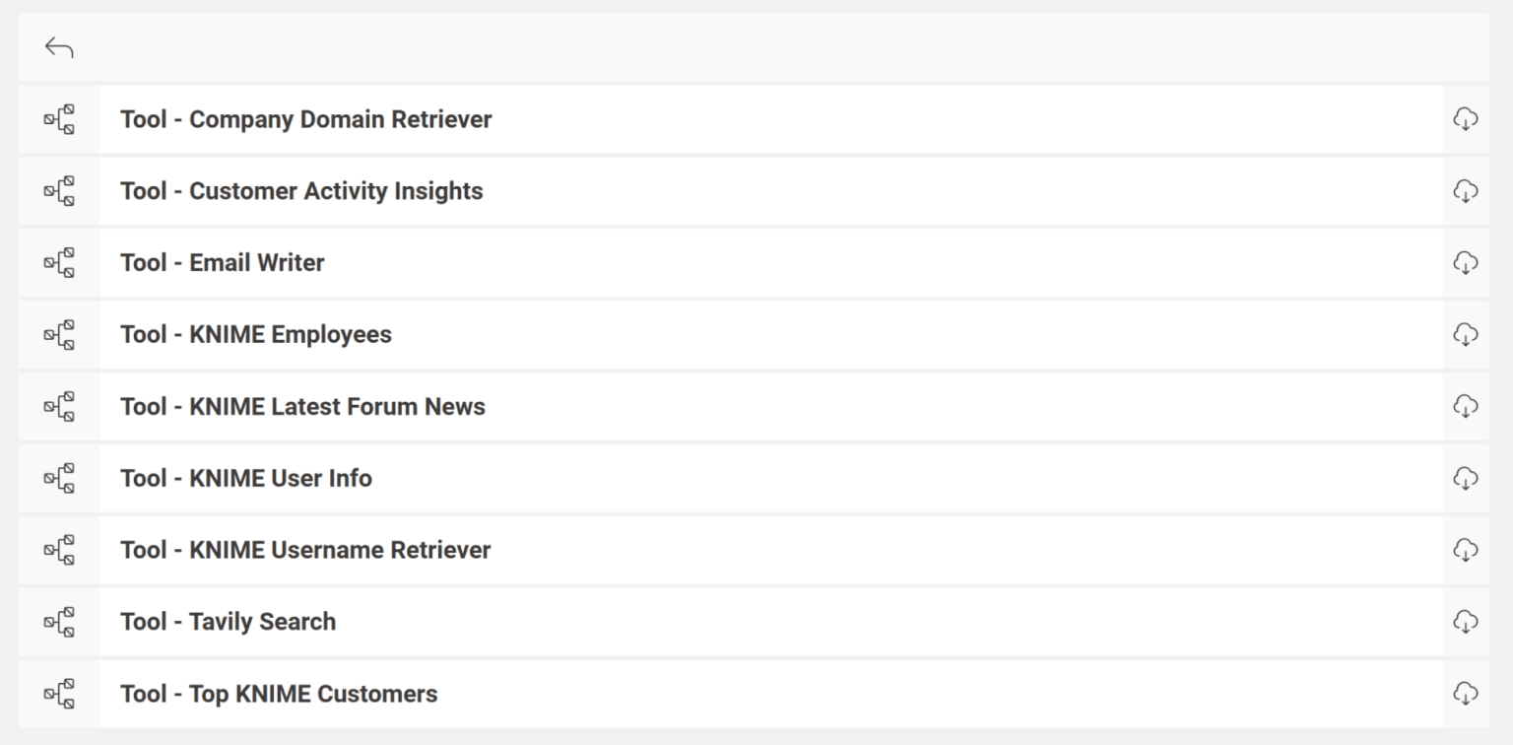Click workflow icon beside Company Domain Retriever
The width and height of the screenshot is (1513, 745).
59,119
